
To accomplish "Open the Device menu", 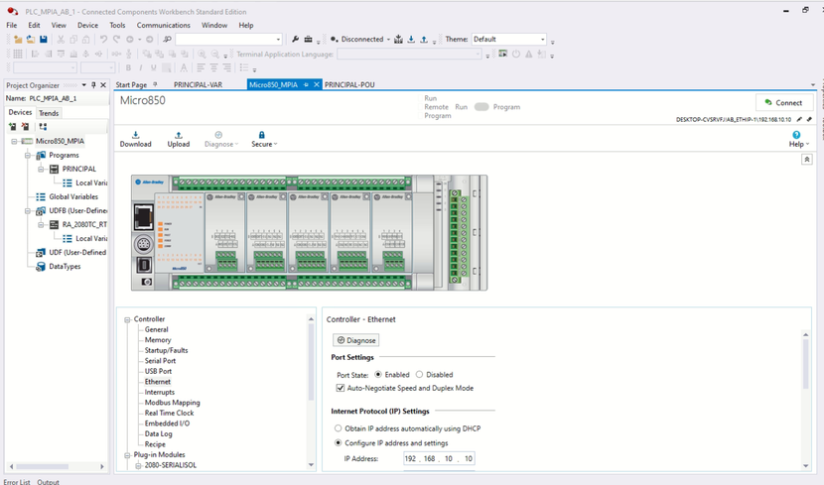I will coord(87,25).
